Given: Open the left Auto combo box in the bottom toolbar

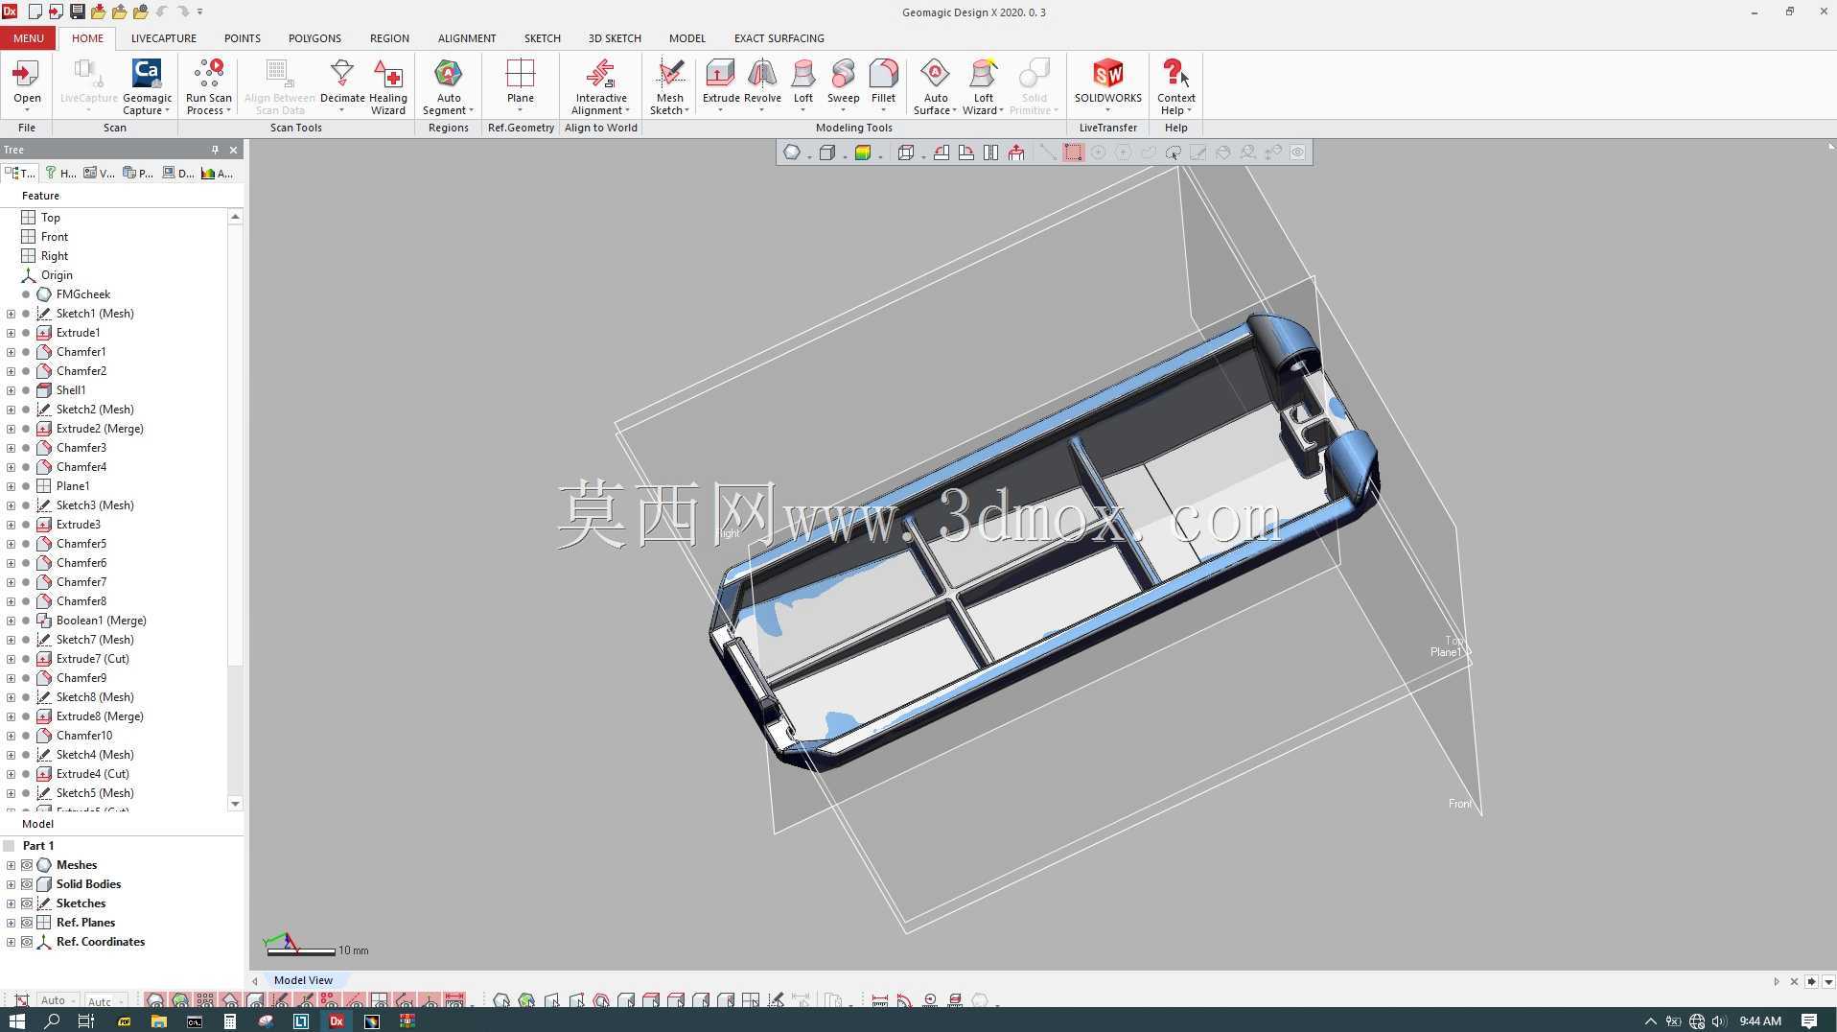Looking at the screenshot, I should coord(57,1000).
